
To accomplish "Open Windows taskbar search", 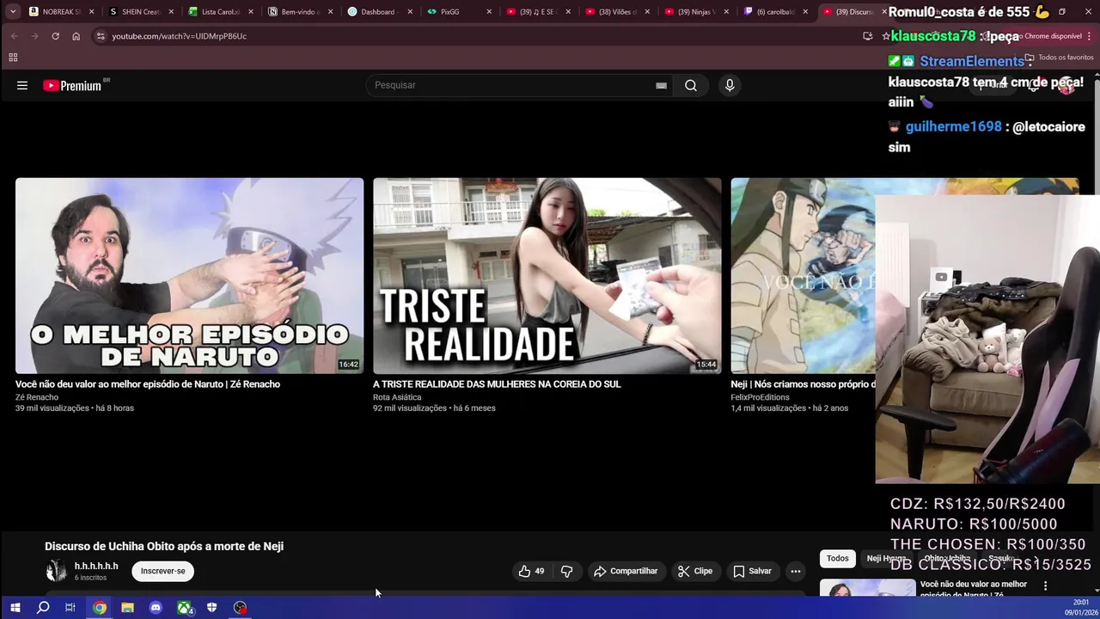I will 43,608.
